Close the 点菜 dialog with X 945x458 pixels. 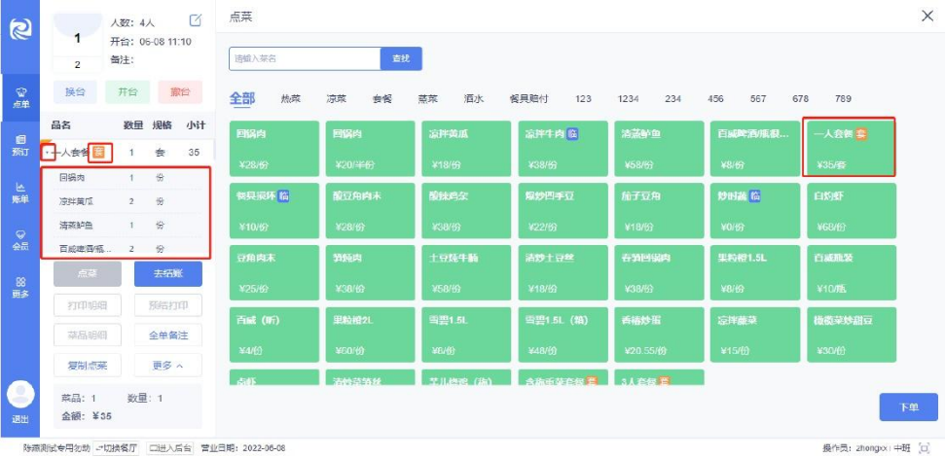[x=927, y=17]
